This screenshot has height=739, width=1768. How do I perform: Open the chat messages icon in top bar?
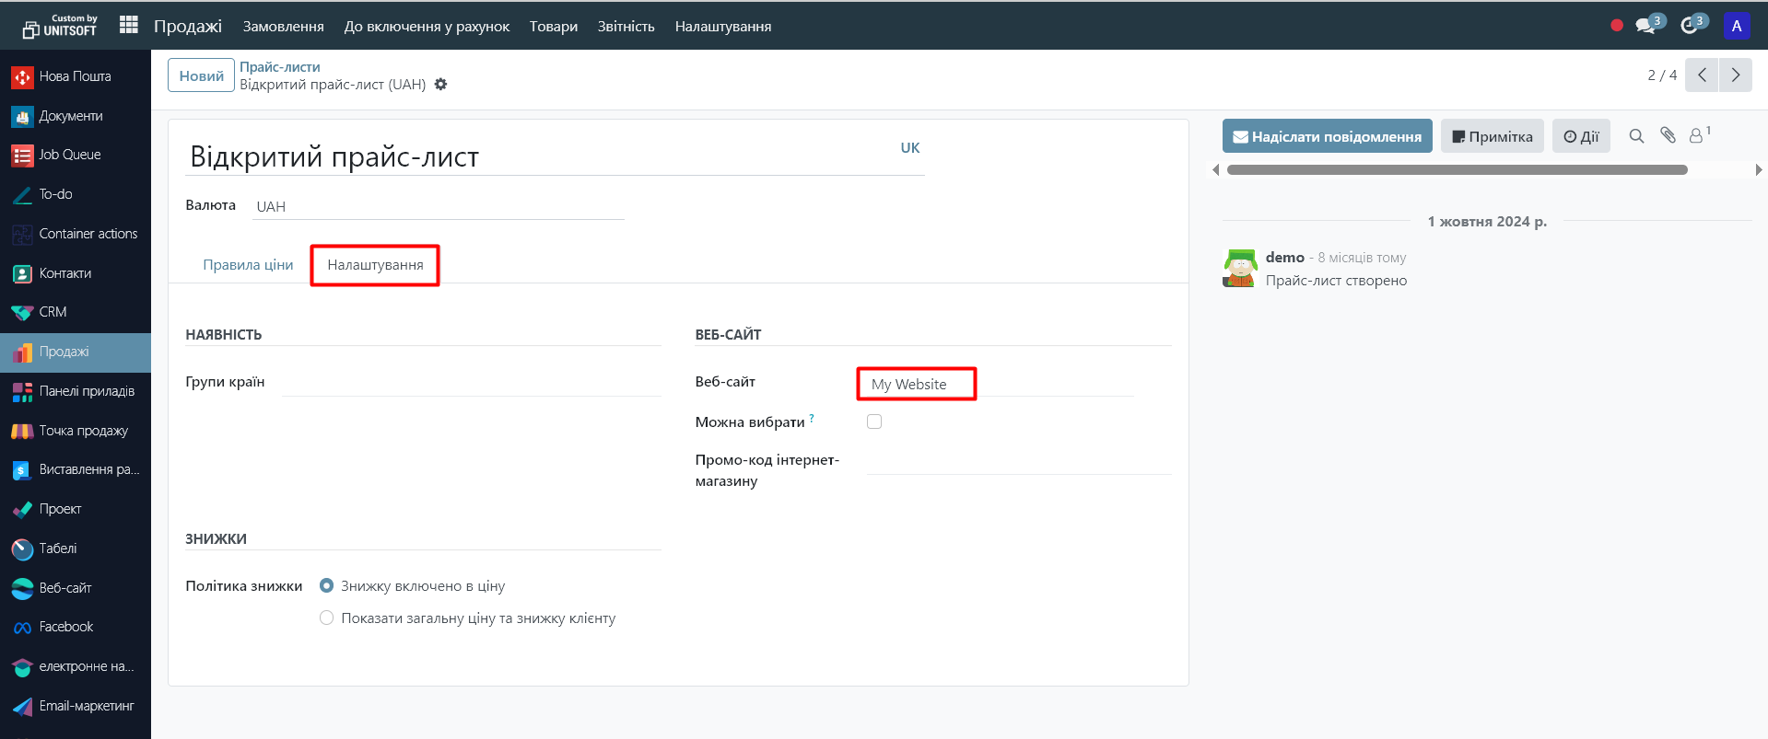coord(1645,26)
